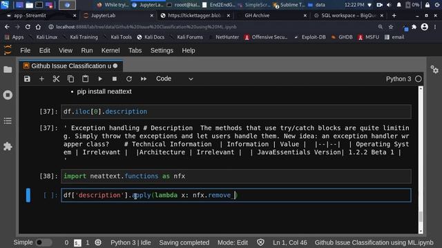Open the Kali Docs bookmark
The height and width of the screenshot is (248, 442).
point(151,37)
